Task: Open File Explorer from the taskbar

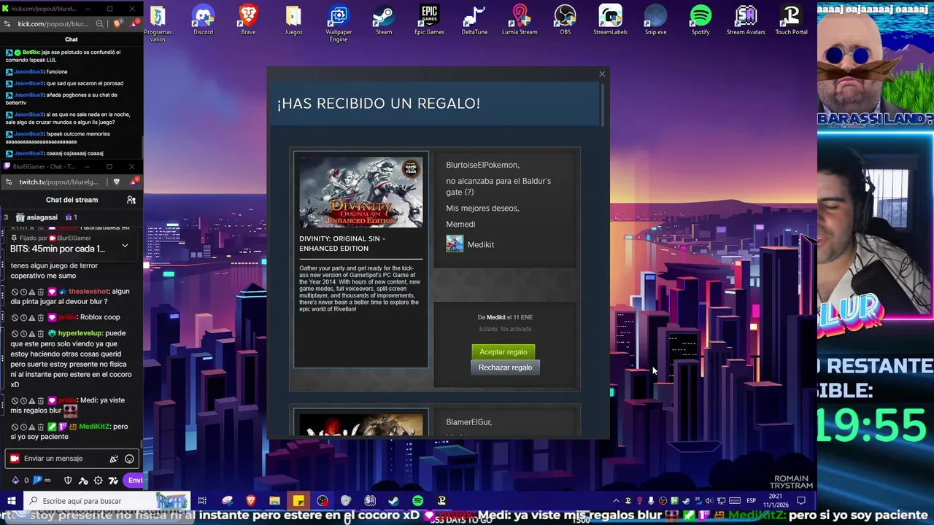Action: 274,501
